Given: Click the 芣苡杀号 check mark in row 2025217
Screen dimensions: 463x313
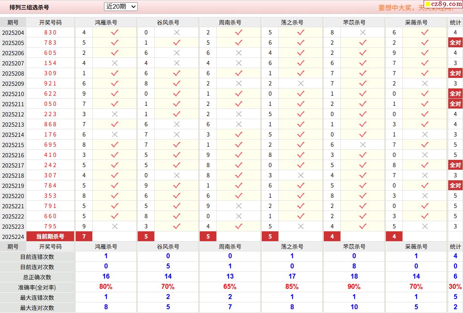Looking at the screenshot, I should coord(363,165).
